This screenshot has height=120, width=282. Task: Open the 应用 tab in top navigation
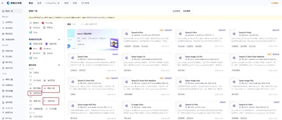[39, 3]
